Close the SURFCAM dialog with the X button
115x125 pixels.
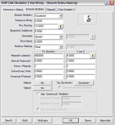(112, 3)
